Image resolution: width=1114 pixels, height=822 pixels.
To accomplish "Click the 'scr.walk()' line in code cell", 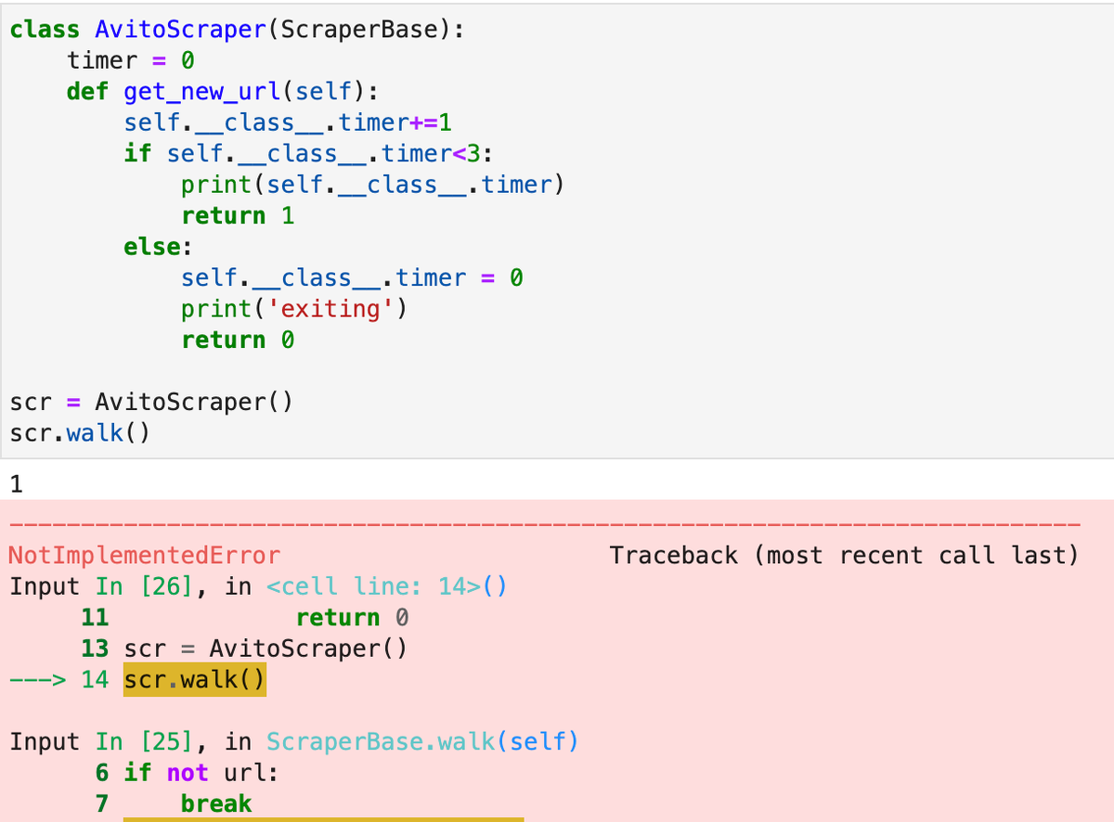I will (x=80, y=432).
